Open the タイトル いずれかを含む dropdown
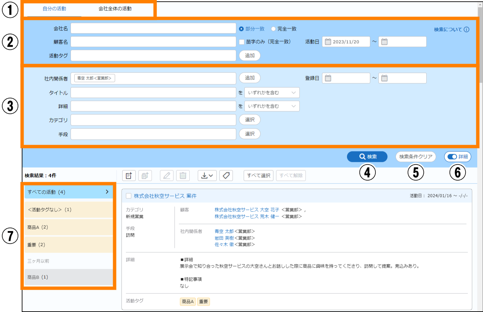483x312 pixels. (272, 93)
